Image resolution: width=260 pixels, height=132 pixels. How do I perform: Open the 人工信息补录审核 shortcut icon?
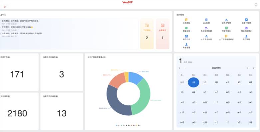click(226, 36)
